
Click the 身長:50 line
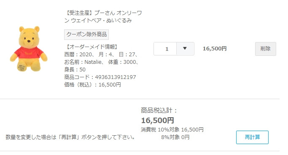[75, 70]
